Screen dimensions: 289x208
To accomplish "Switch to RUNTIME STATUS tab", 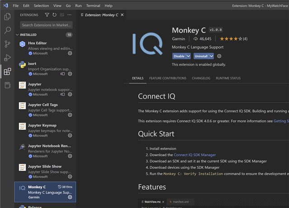I will [x=228, y=78].
